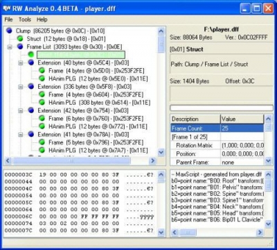Select the Rotation Matrix row
The image size is (277, 250).
point(217,145)
